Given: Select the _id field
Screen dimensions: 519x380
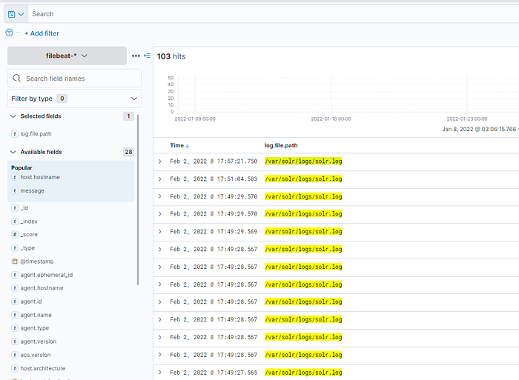Looking at the screenshot, I should point(24,208).
